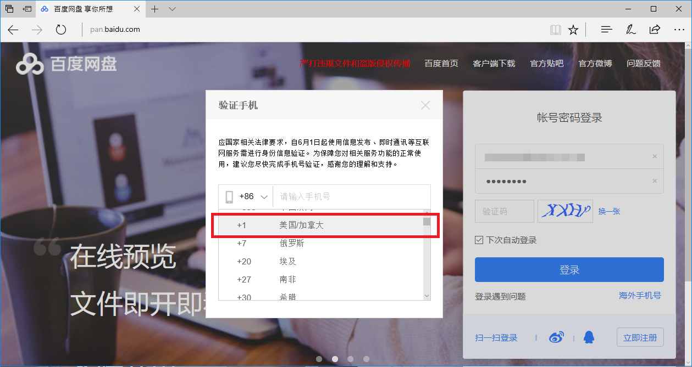Add page to favorites star icon
The height and width of the screenshot is (367, 692).
tap(573, 30)
